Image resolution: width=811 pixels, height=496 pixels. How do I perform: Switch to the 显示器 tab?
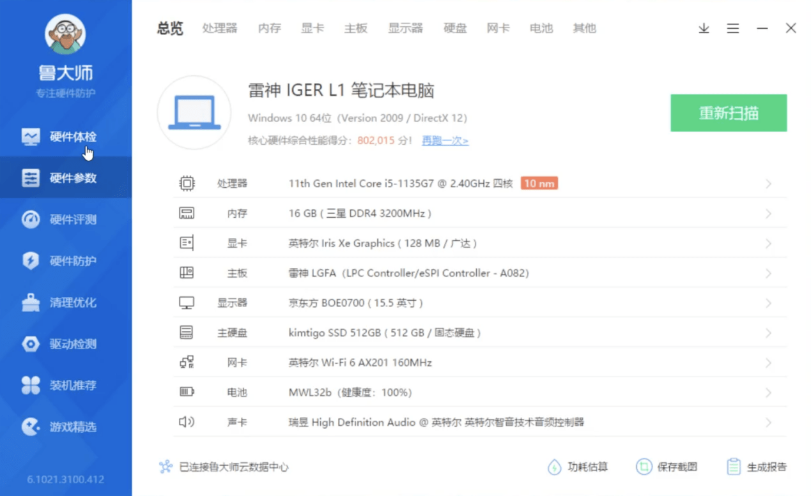406,28
